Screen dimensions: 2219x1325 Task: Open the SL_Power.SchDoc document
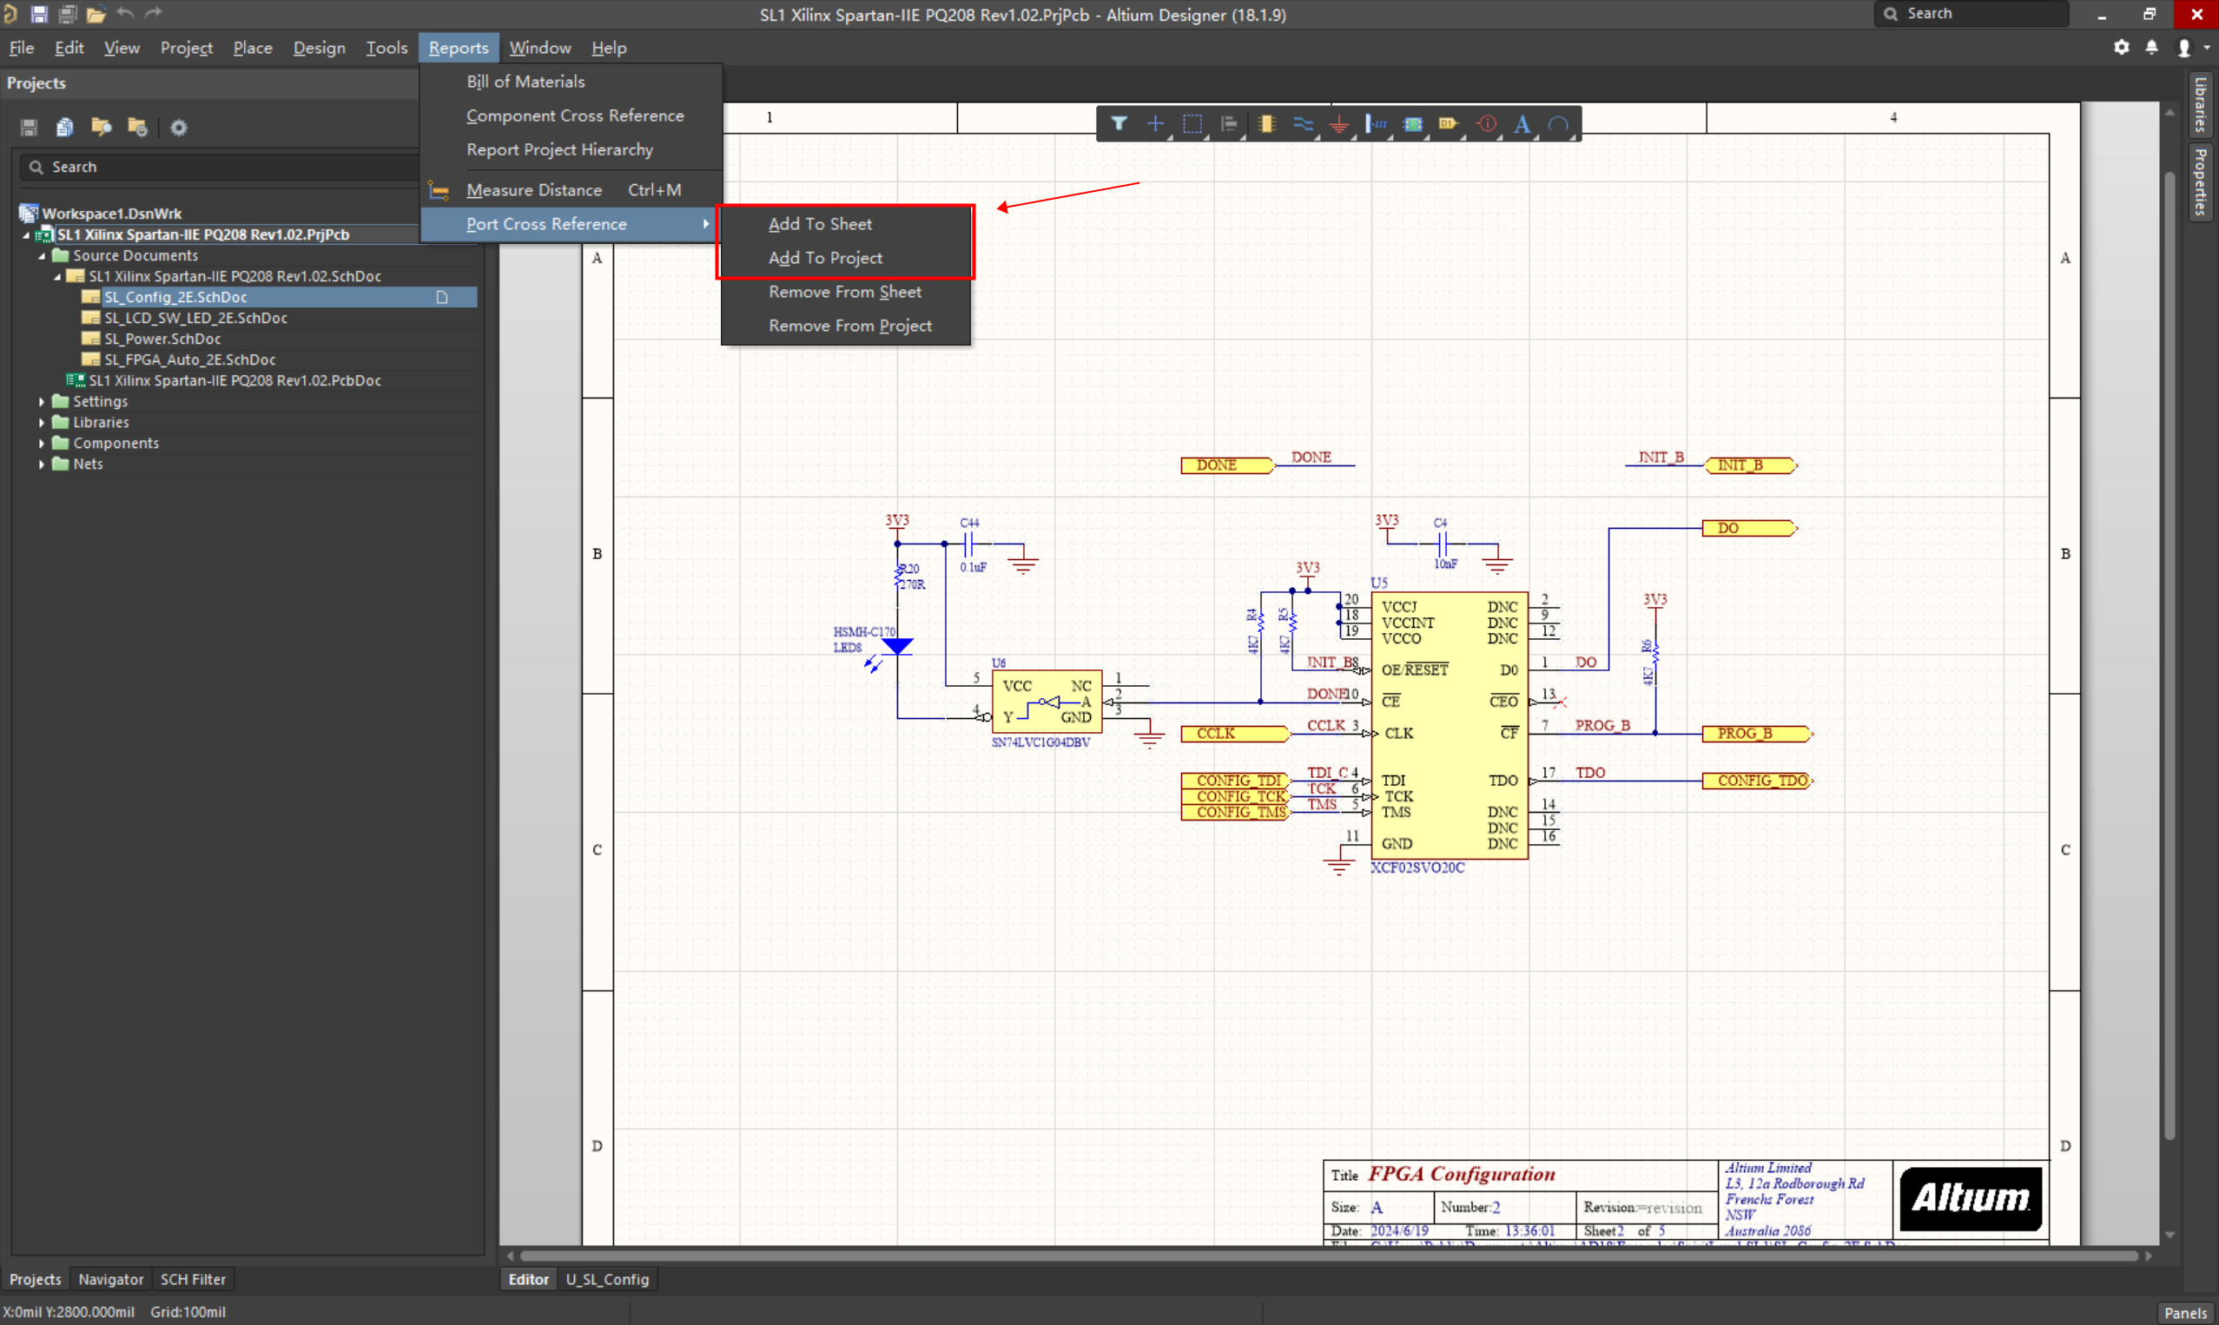(162, 339)
